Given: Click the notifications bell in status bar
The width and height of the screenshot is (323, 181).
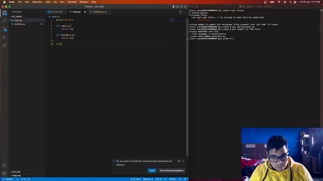Looking at the screenshot, I should [185, 179].
